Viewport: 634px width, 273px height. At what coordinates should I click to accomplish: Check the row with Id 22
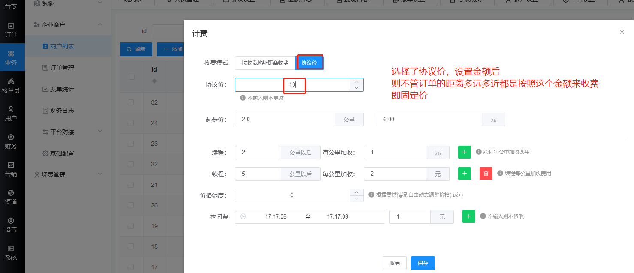point(131,164)
